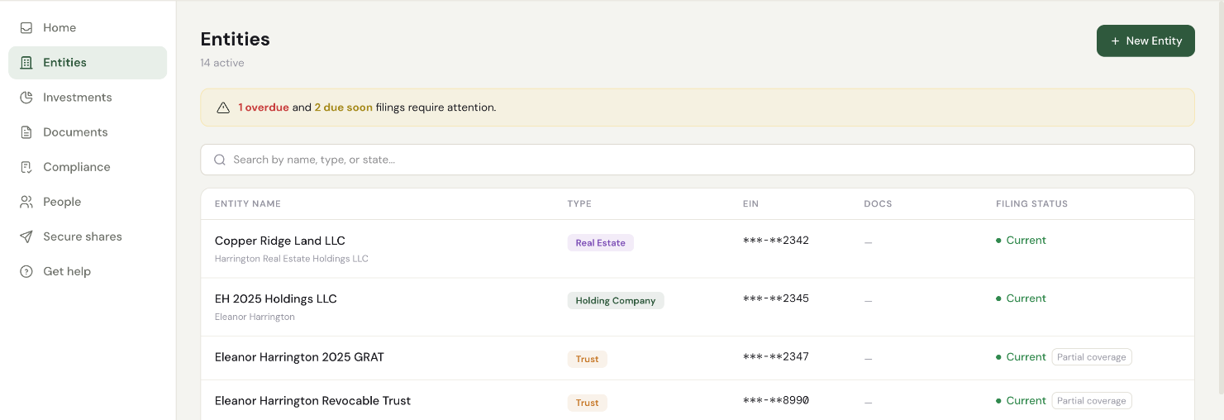Image resolution: width=1224 pixels, height=420 pixels.
Task: Open the People section
Action: 88,201
